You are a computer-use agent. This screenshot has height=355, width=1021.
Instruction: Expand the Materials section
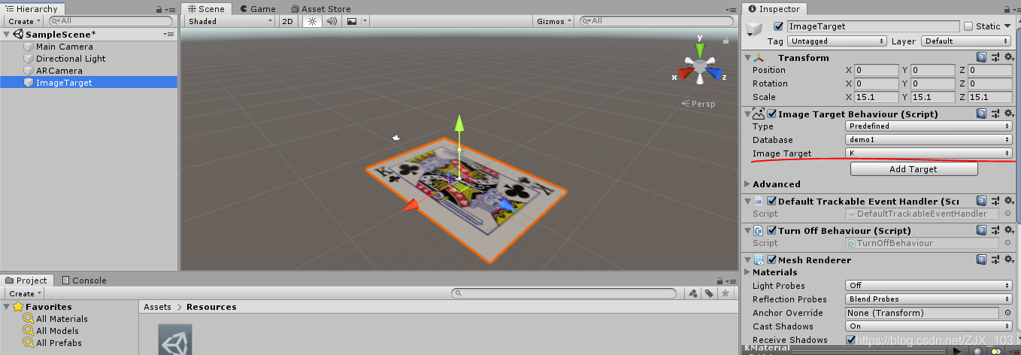[x=747, y=272]
